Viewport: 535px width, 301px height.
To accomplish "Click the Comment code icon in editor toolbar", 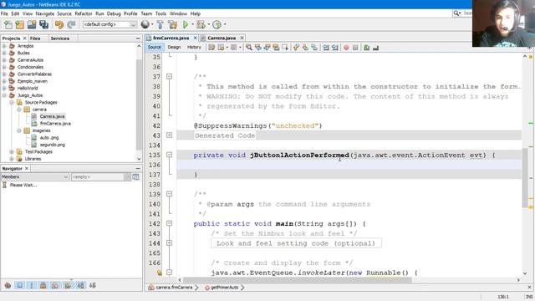I will pos(367,48).
